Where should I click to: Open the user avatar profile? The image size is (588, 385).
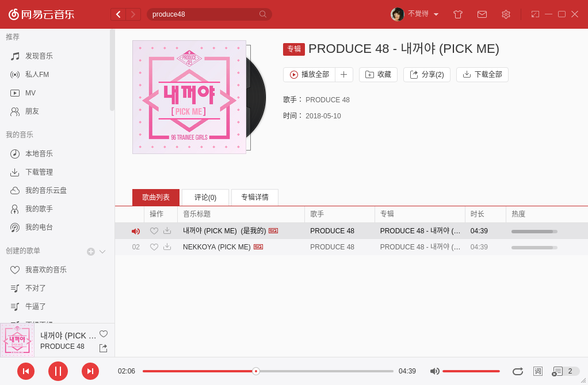pyautogui.click(x=397, y=14)
